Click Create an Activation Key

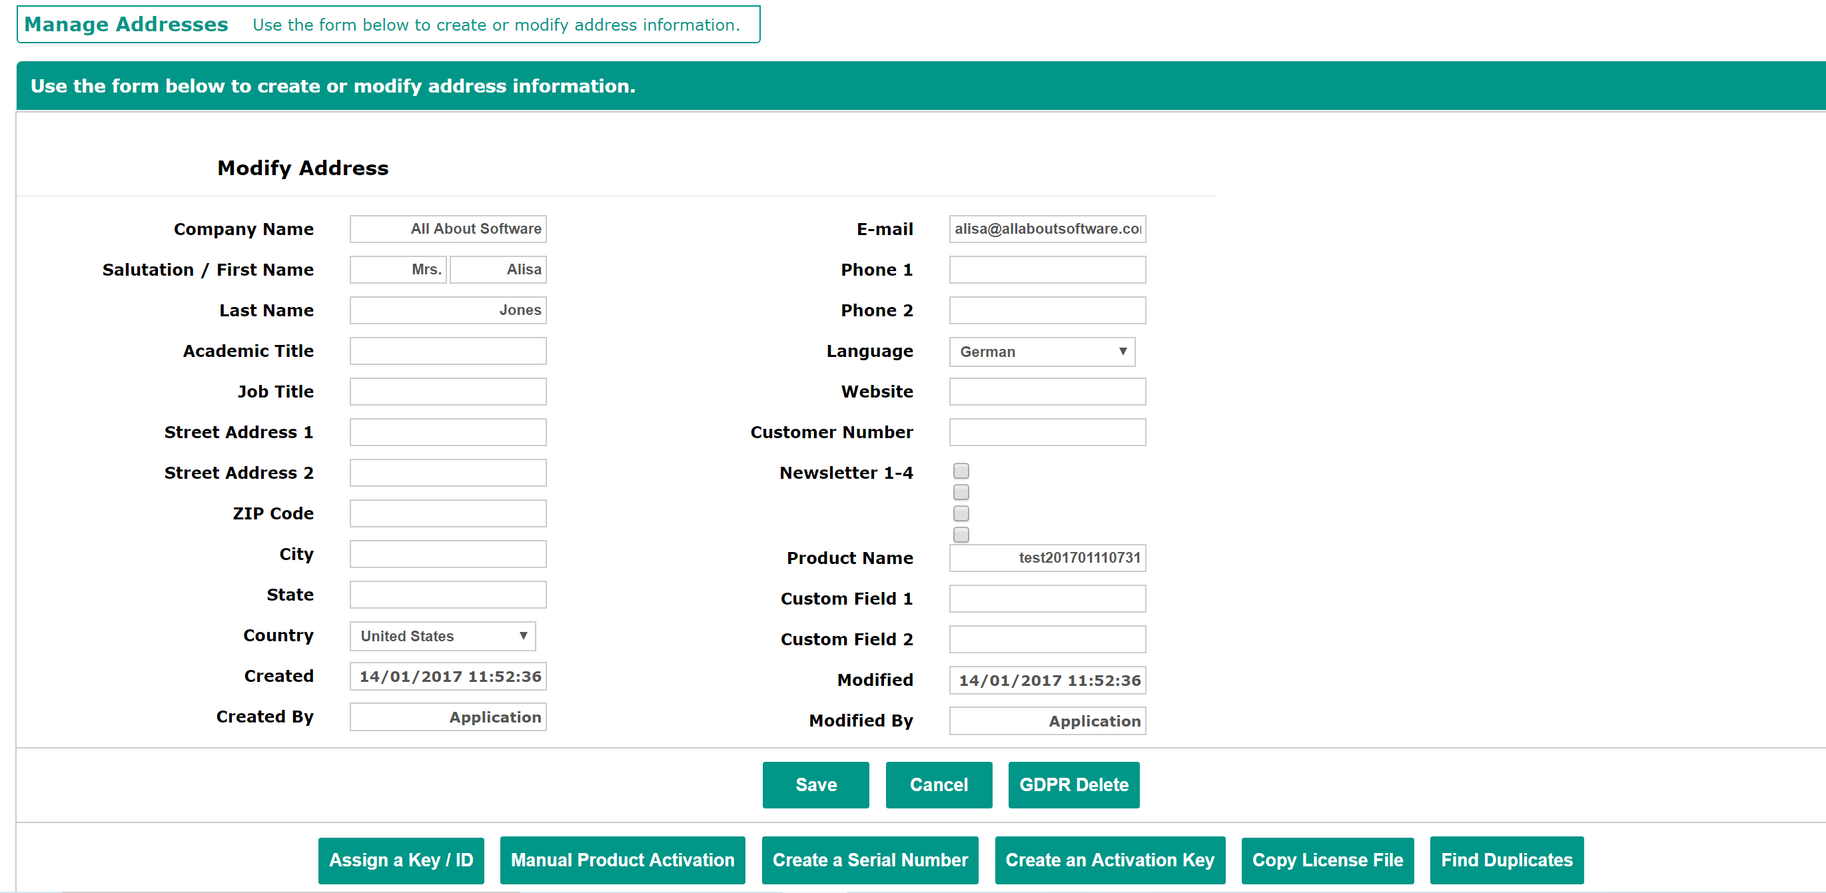coord(1109,860)
